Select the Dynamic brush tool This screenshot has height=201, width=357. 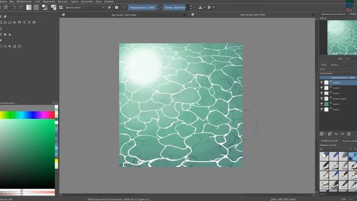(29, 22)
